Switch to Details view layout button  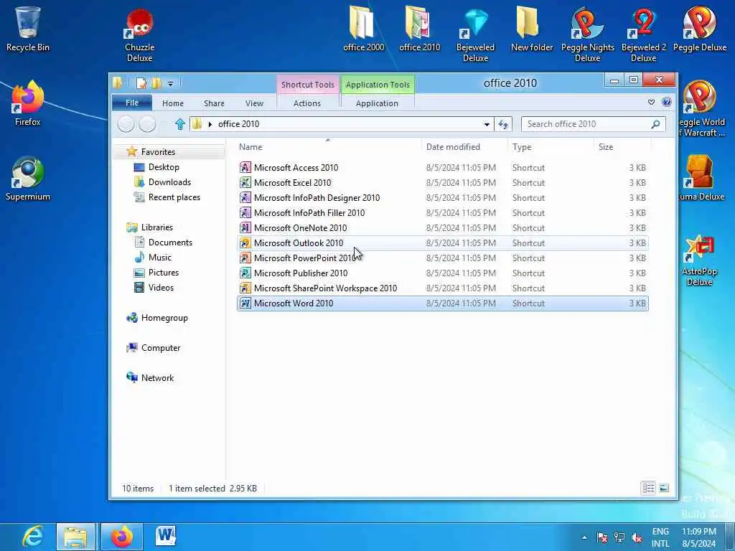648,488
